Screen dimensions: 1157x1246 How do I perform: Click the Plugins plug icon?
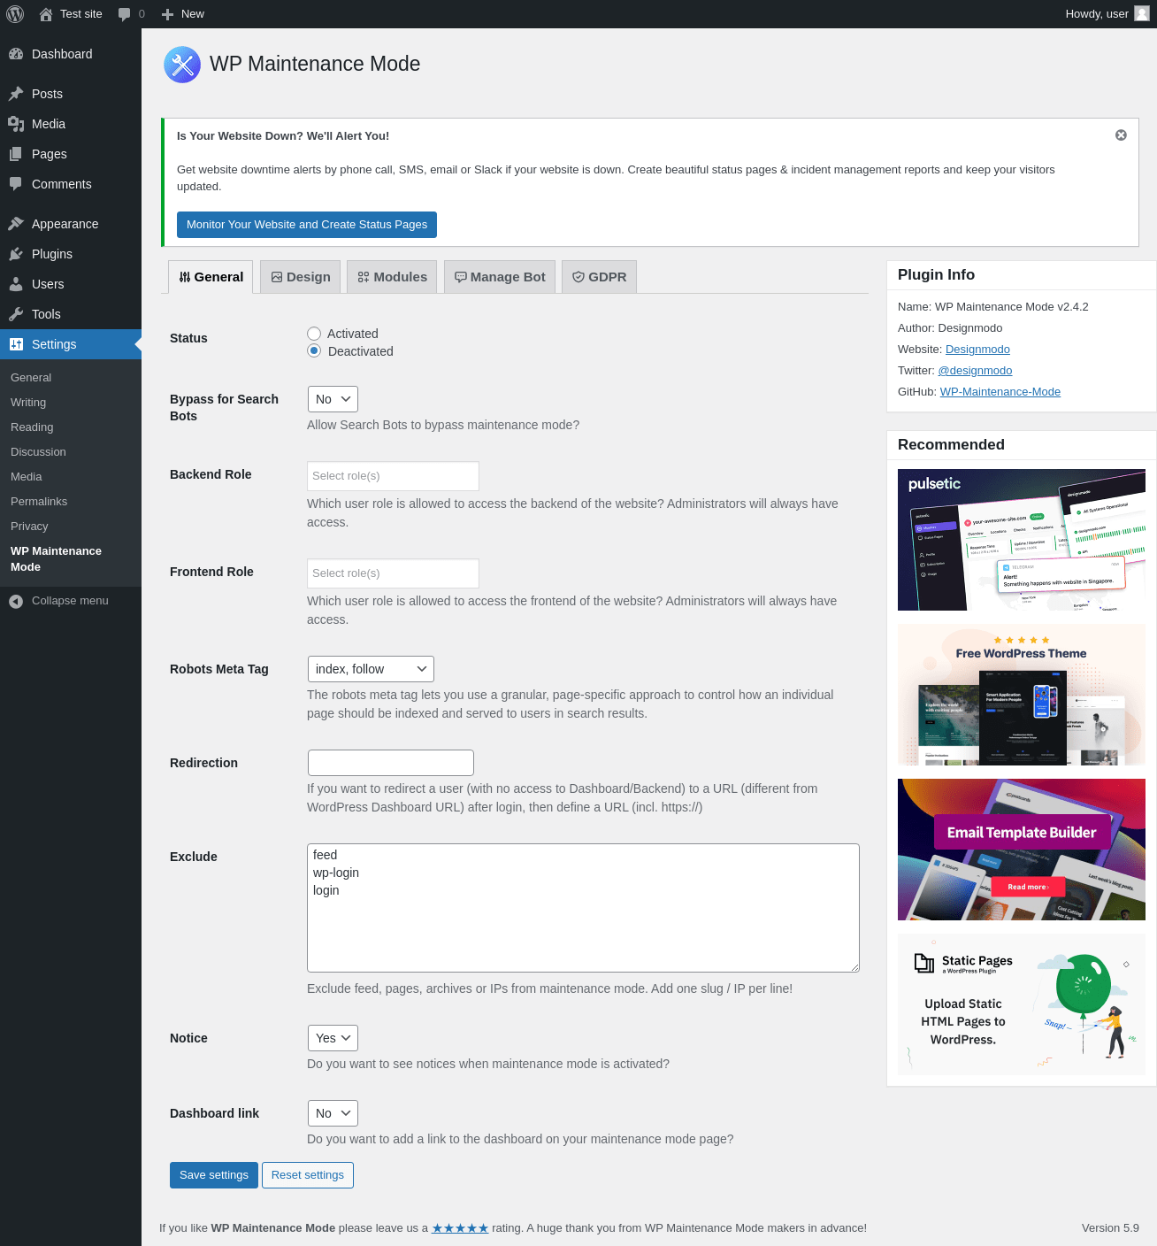16,254
